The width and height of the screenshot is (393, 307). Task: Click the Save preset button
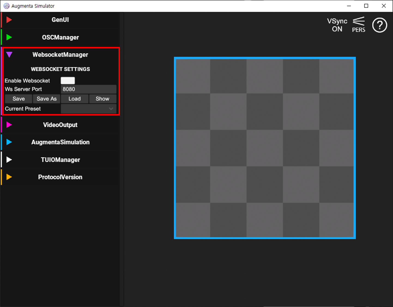(19, 99)
